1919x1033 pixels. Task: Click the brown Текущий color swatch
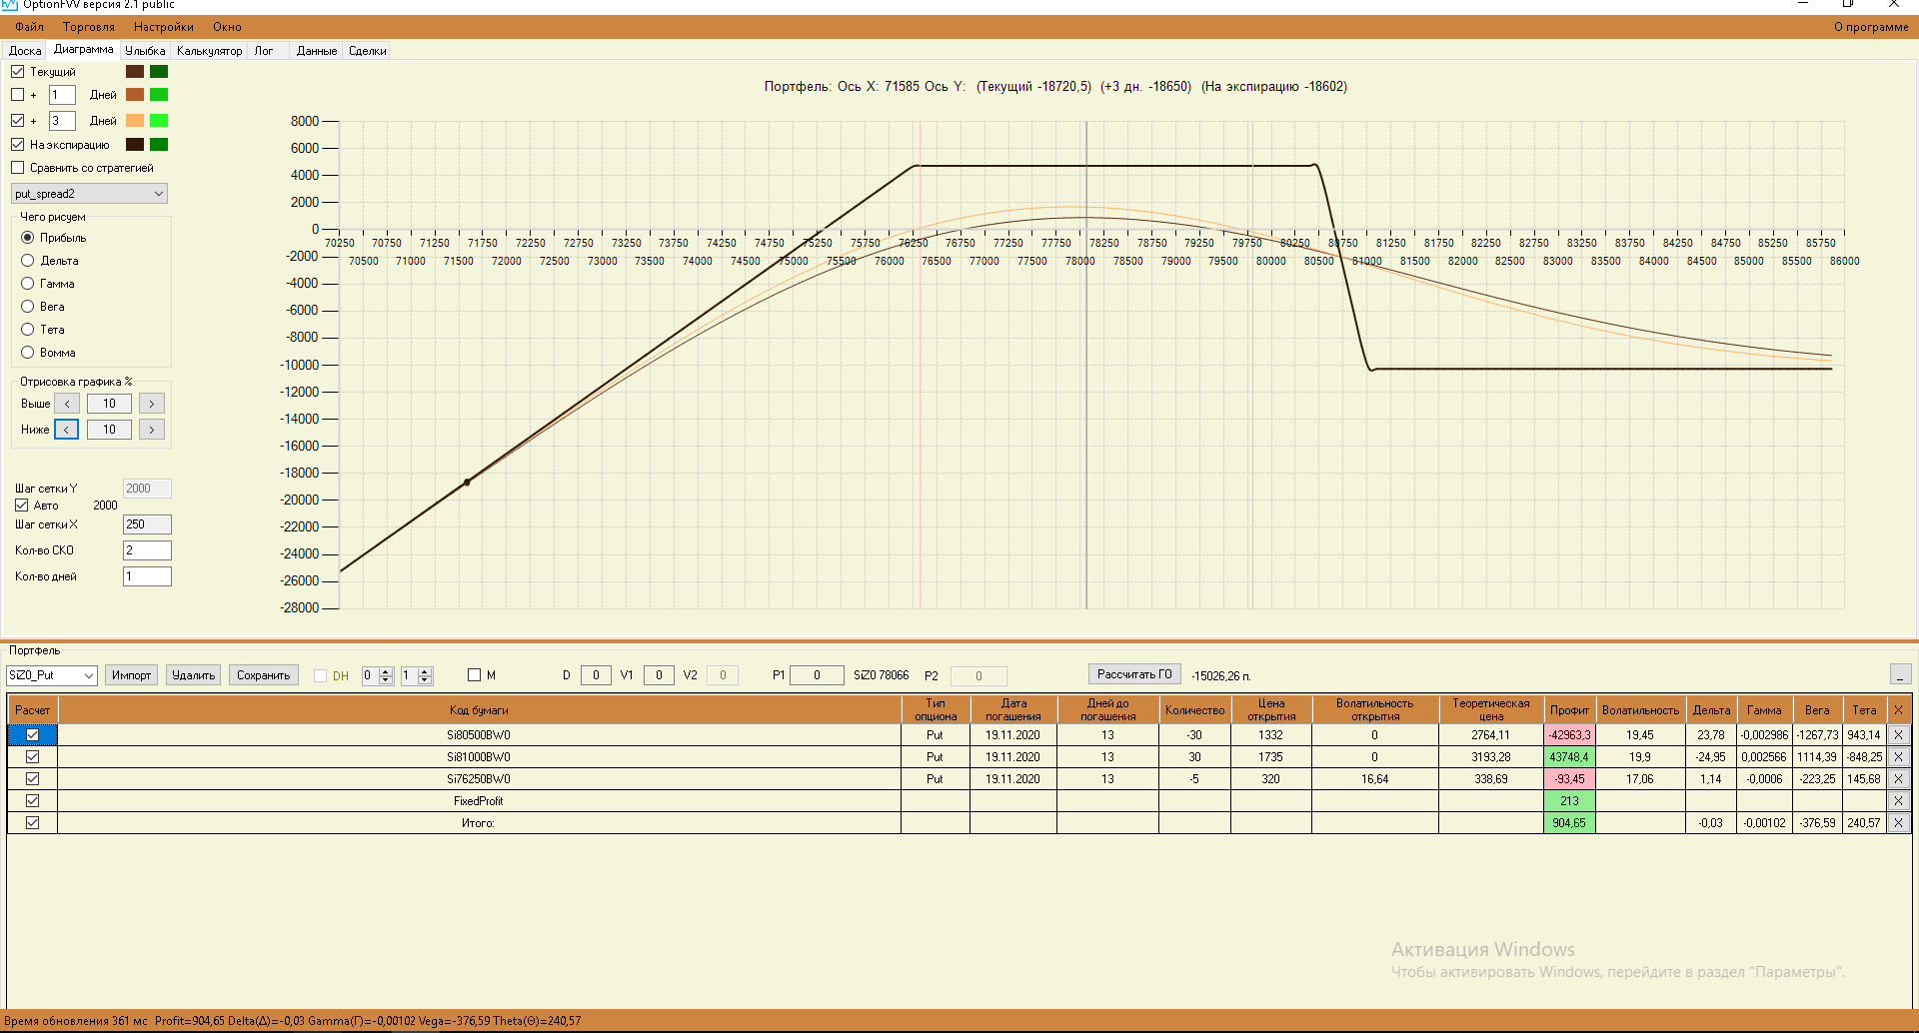tap(135, 72)
